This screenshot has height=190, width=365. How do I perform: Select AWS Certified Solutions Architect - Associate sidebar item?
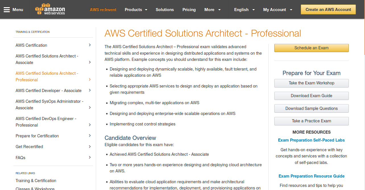pos(47,59)
